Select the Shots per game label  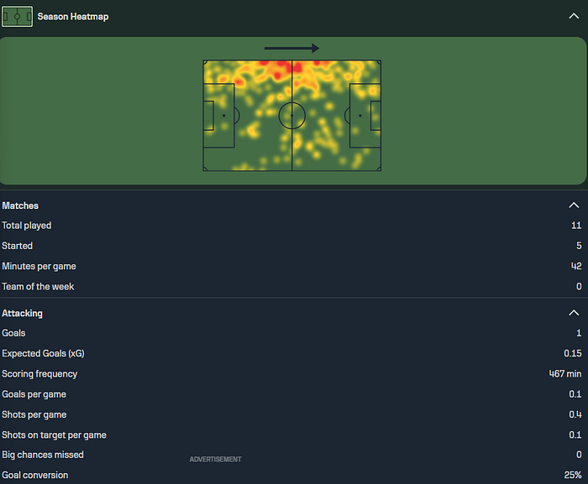(x=34, y=414)
